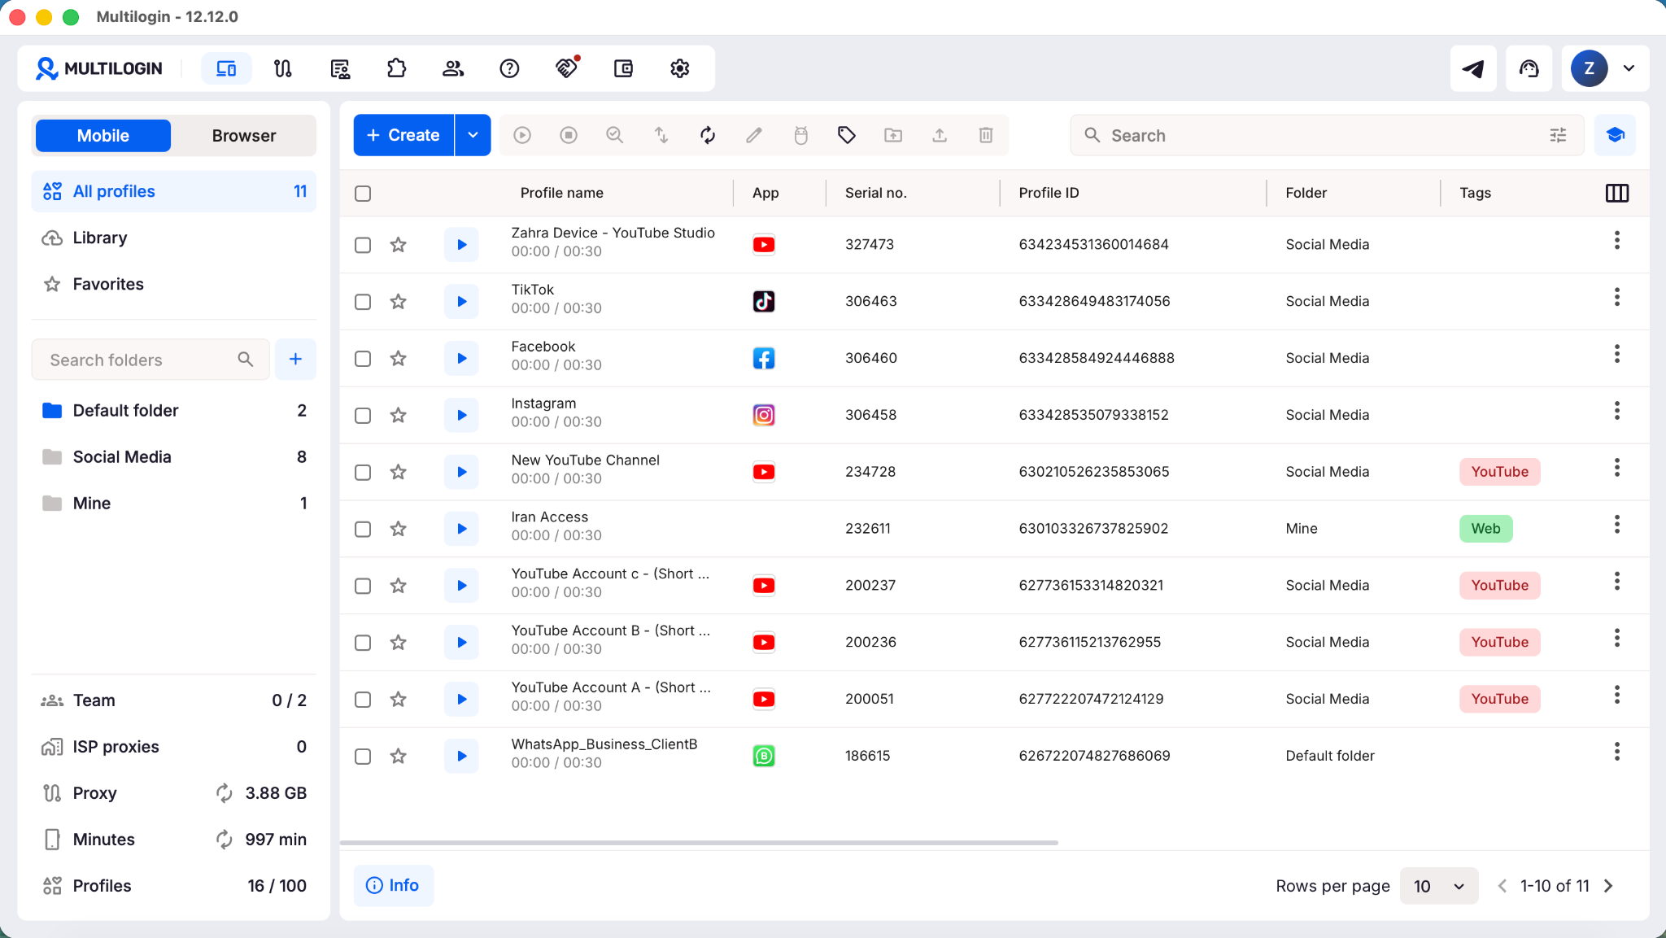Image resolution: width=1666 pixels, height=938 pixels.
Task: Tick the select-all checkbox in table header
Action: (x=363, y=194)
